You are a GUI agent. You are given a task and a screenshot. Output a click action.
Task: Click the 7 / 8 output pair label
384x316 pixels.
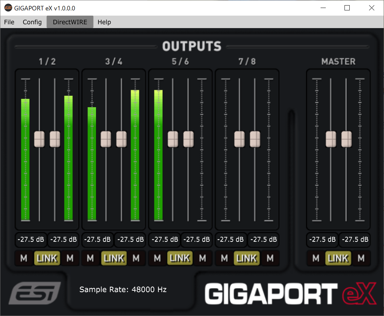(x=247, y=61)
